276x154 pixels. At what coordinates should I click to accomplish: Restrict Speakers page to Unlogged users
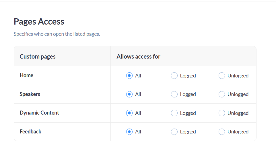pos(222,94)
